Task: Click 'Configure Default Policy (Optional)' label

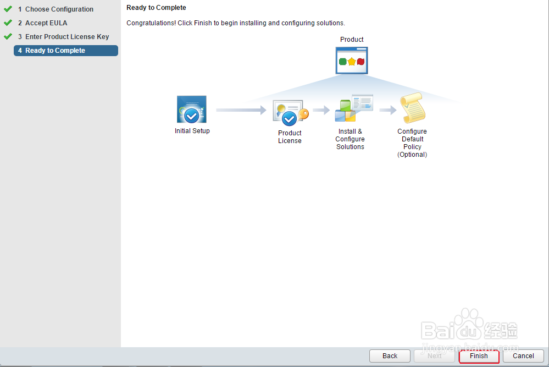Action: coord(412,143)
